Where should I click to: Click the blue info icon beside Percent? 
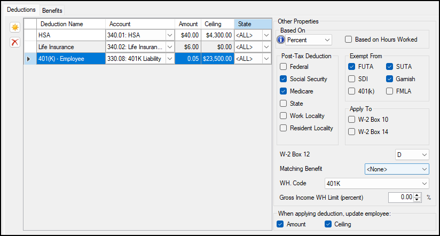(x=281, y=40)
